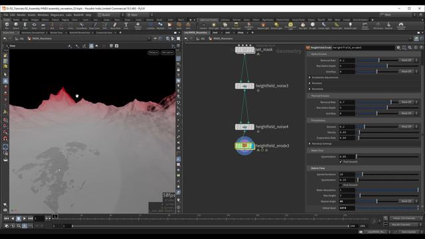
Task: Add an Environment Light from the shelf
Action: (290, 26)
